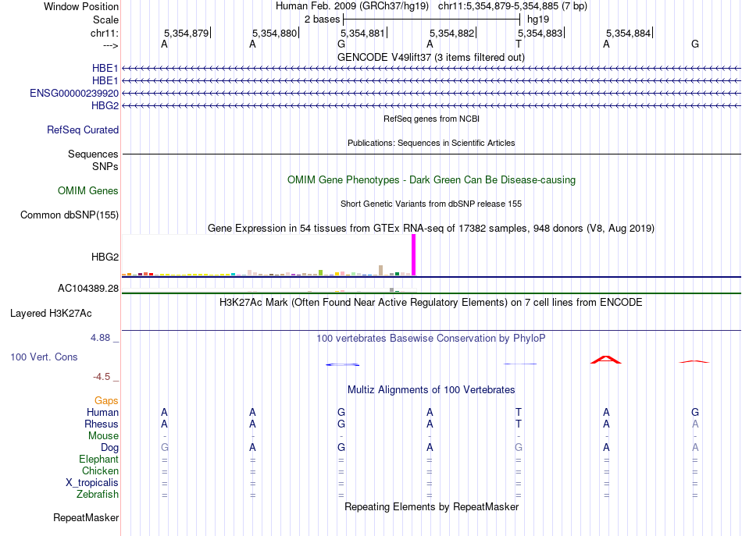
Task: Click the blue PhyloP bar under 5,354,881
Action: 343,364
